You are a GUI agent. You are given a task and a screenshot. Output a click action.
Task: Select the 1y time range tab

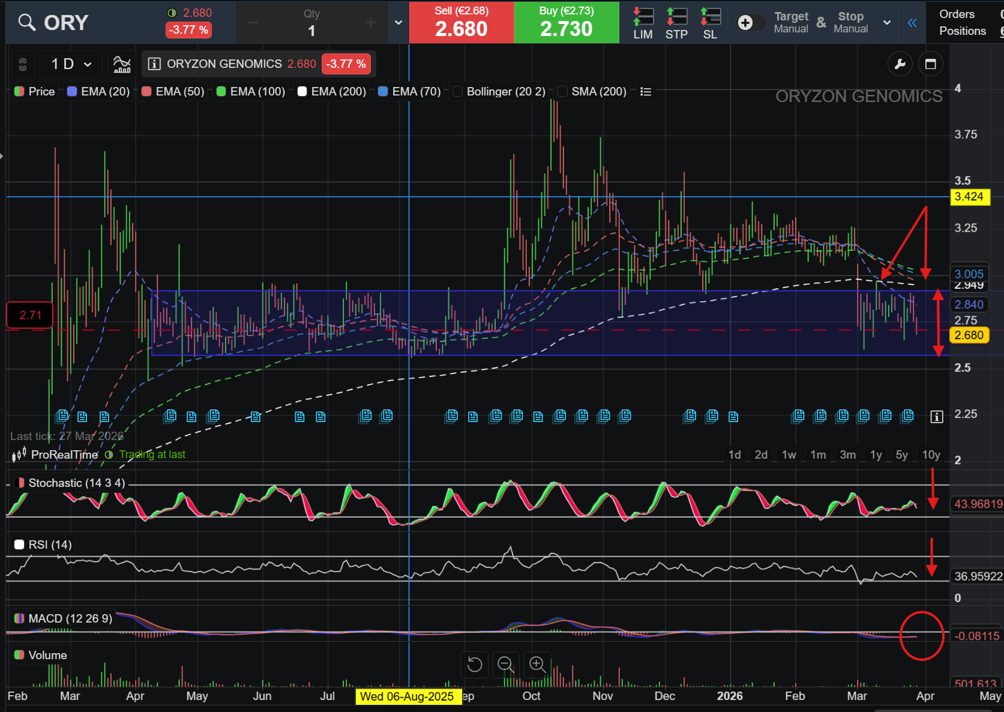point(876,454)
